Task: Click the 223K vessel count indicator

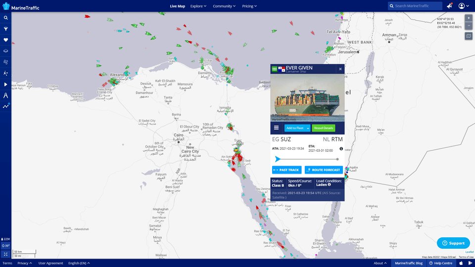Action: [x=5, y=239]
